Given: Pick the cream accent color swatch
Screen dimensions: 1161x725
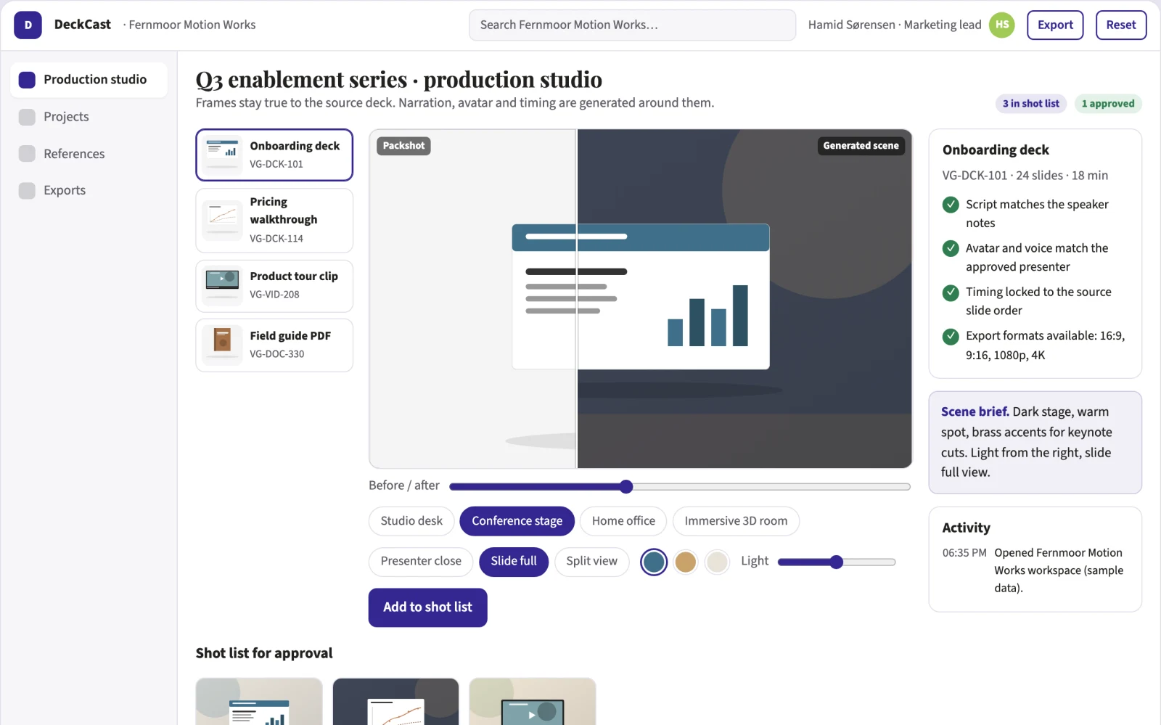Looking at the screenshot, I should pos(717,562).
